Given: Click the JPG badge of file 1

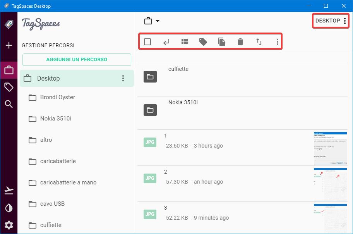Looking at the screenshot, I should coord(150,142).
